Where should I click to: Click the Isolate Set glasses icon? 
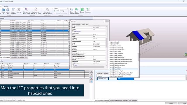click(x=8, y=11)
